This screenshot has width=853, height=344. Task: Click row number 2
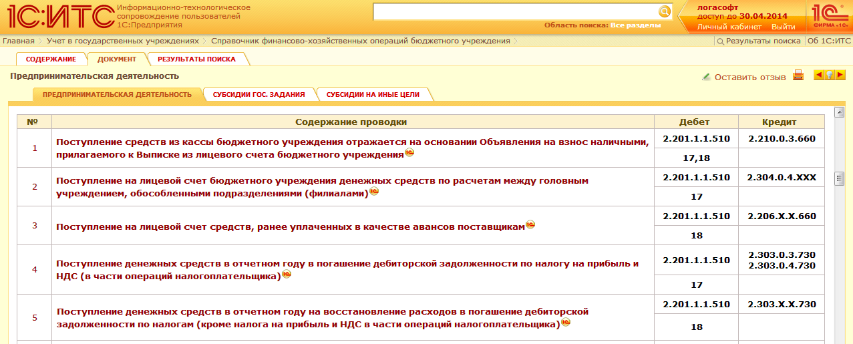[35, 187]
